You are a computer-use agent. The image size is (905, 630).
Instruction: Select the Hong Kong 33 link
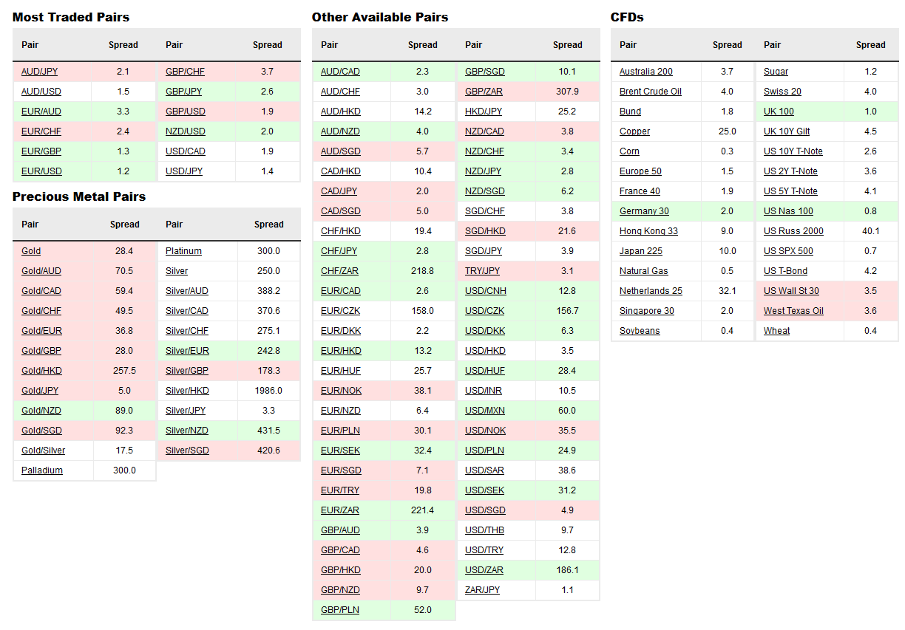click(648, 231)
